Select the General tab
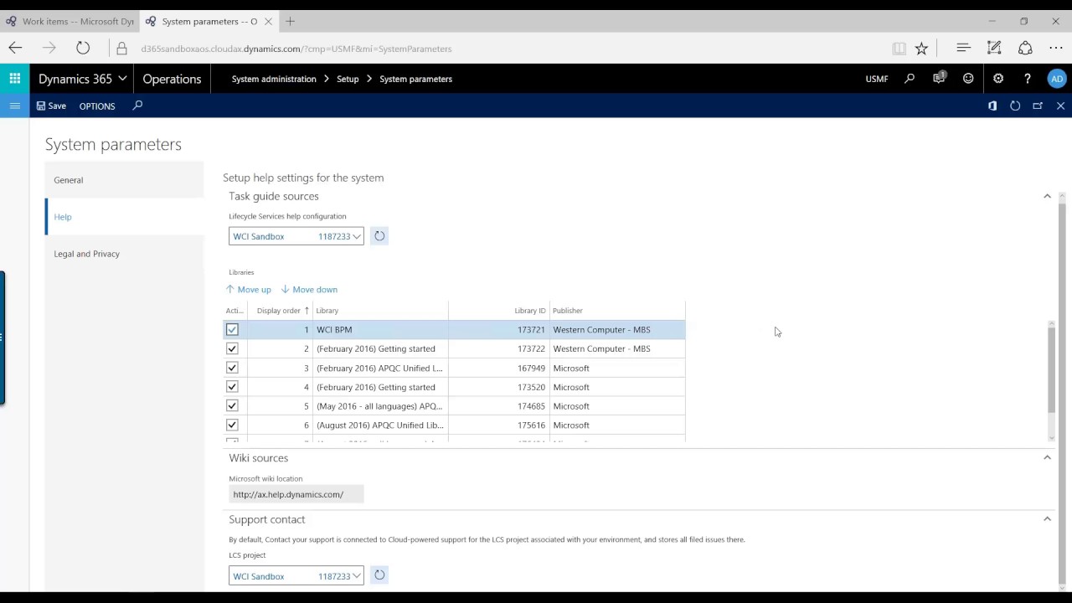This screenshot has width=1072, height=603. coord(124,180)
